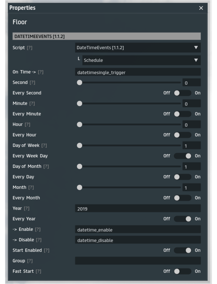Show help for Day of Week
The image size is (217, 284).
pos(44,146)
